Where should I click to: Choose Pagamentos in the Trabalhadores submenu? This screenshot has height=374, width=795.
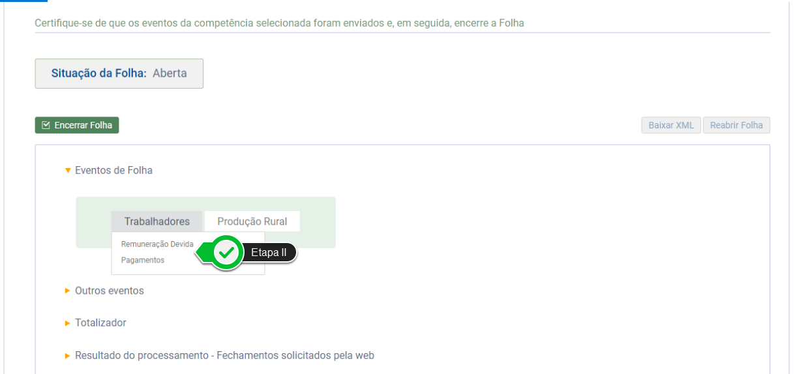pyautogui.click(x=143, y=260)
